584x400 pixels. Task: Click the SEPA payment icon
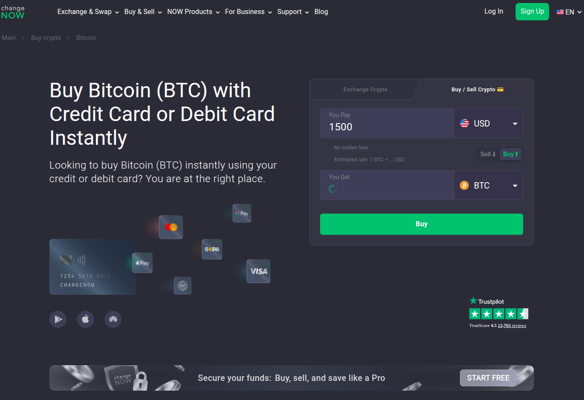click(x=212, y=249)
